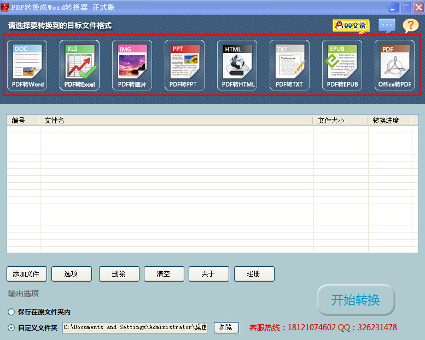Pick the PDF转EPUB format icon
Image resolution: width=425 pixels, height=340 pixels.
point(342,65)
